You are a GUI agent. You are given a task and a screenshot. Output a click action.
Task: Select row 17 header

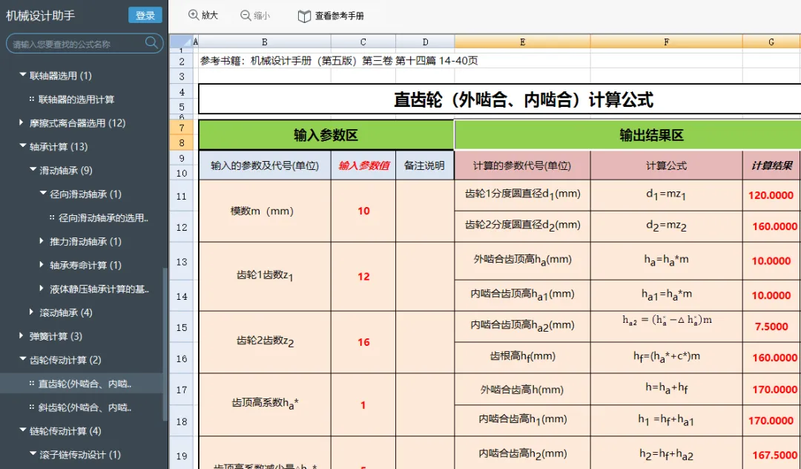click(x=182, y=390)
